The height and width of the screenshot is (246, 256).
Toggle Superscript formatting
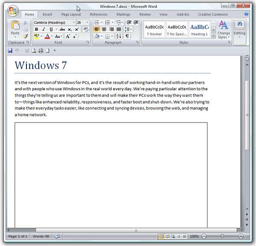77,29
